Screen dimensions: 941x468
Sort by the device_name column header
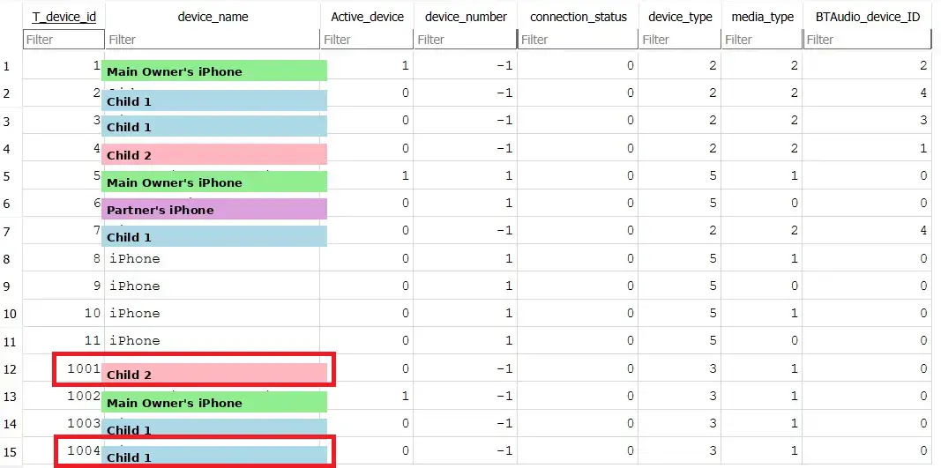tap(213, 17)
